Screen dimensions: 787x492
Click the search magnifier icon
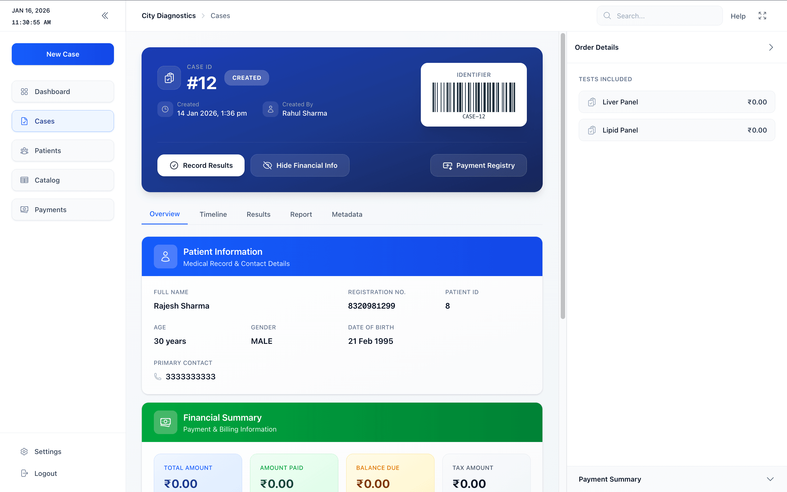click(x=607, y=16)
